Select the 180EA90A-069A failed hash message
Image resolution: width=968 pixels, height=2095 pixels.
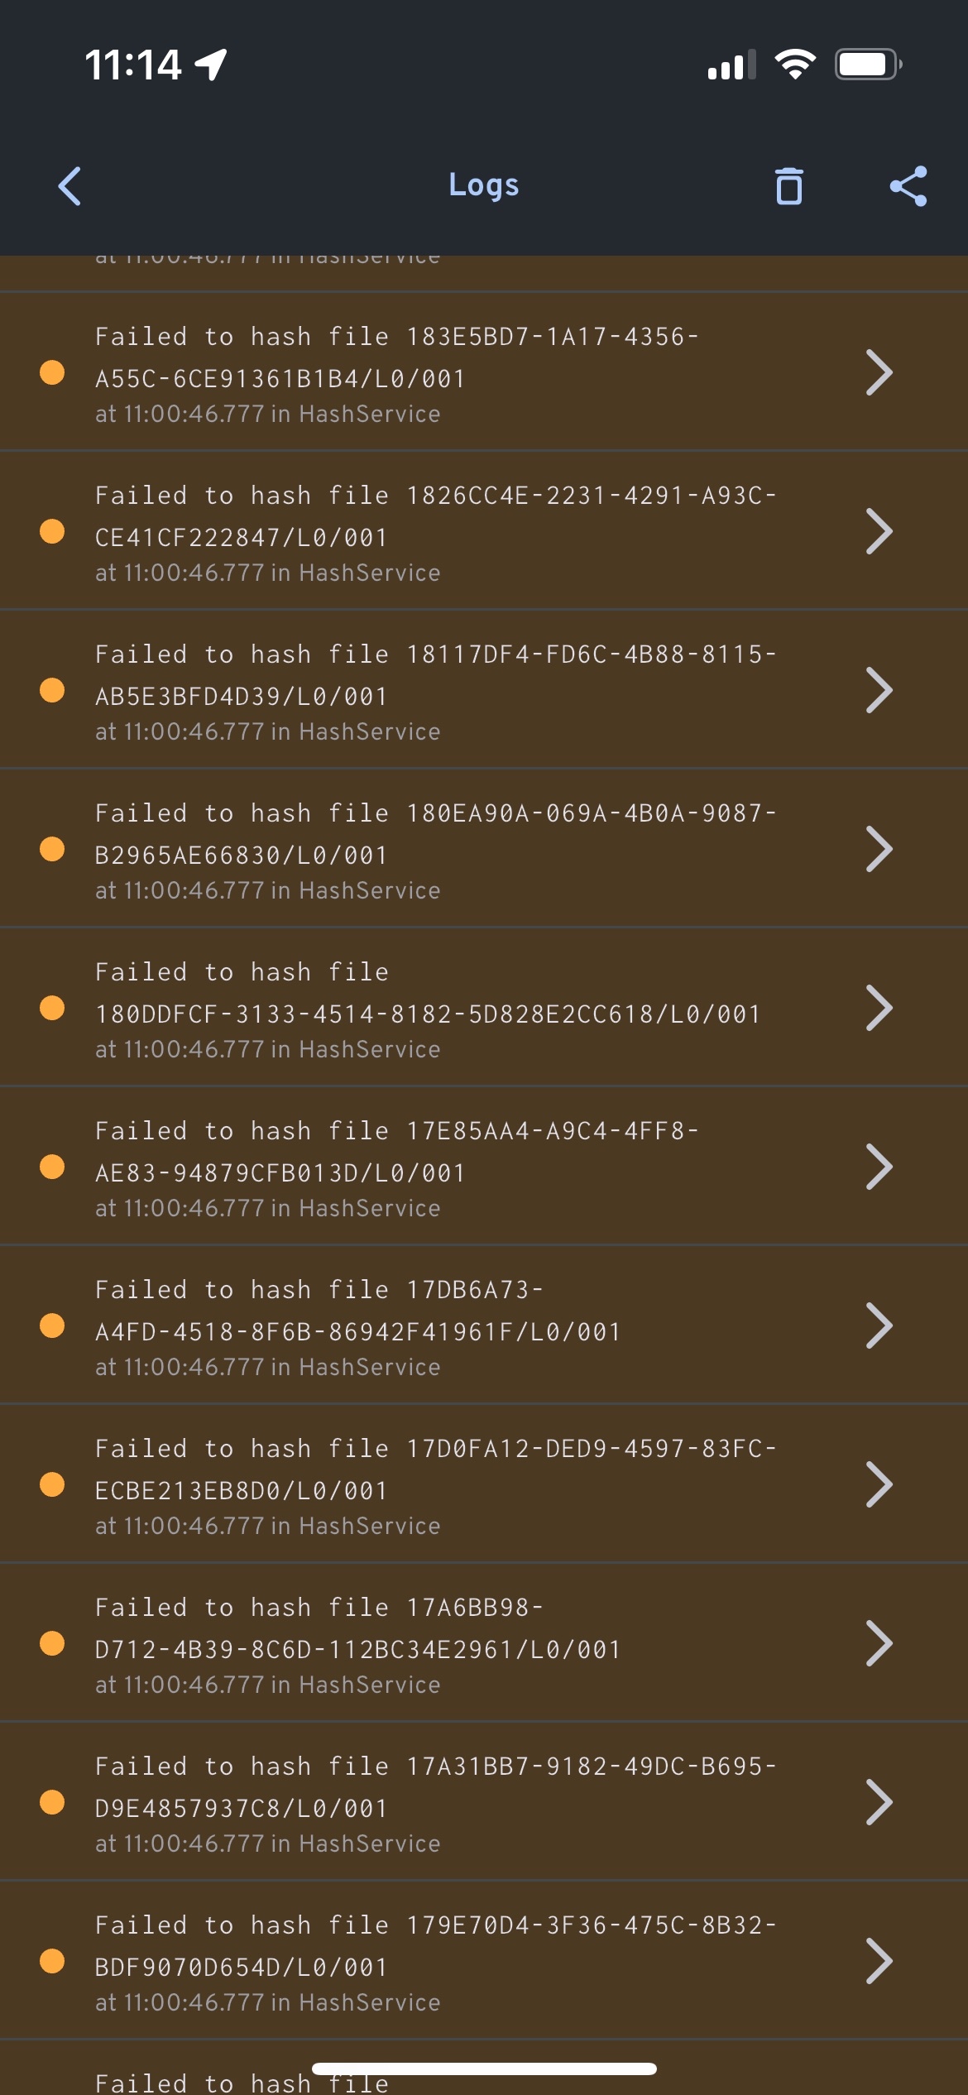pos(435,834)
